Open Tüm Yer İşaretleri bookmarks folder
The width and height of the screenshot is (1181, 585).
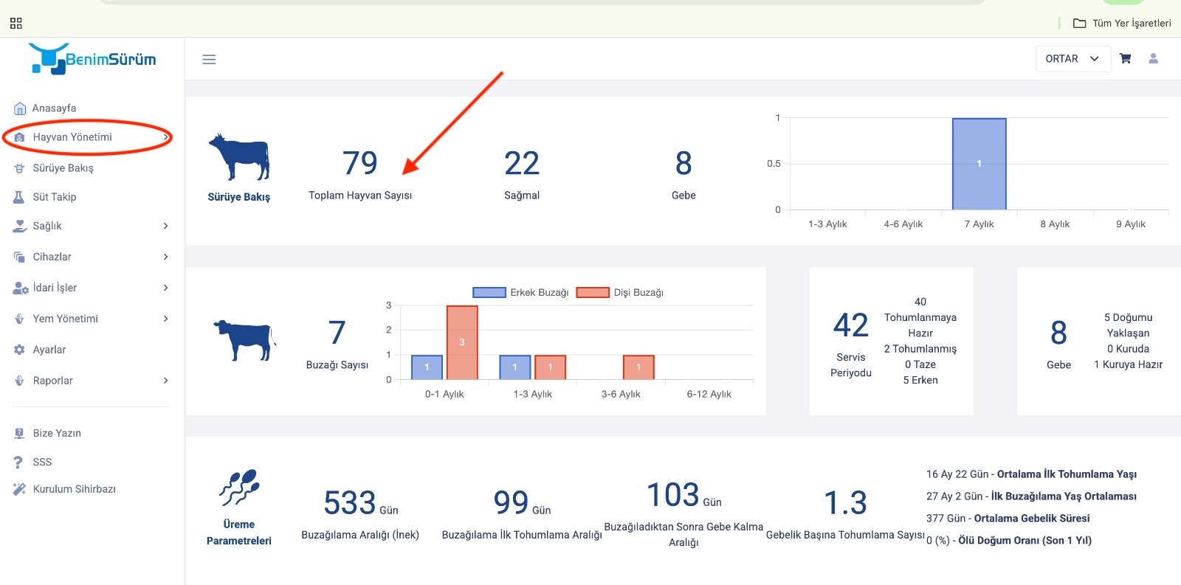[1122, 24]
